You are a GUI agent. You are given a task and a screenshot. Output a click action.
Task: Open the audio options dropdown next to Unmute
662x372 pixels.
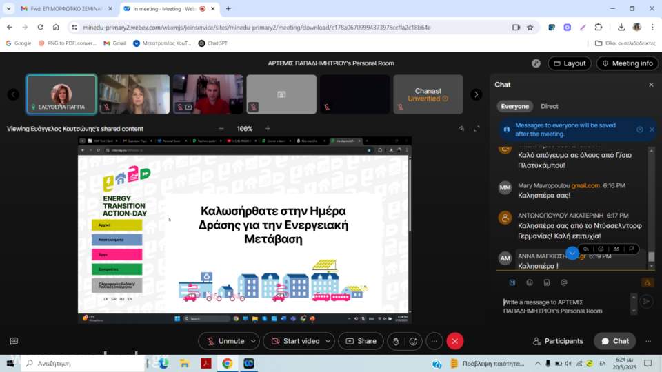253,341
